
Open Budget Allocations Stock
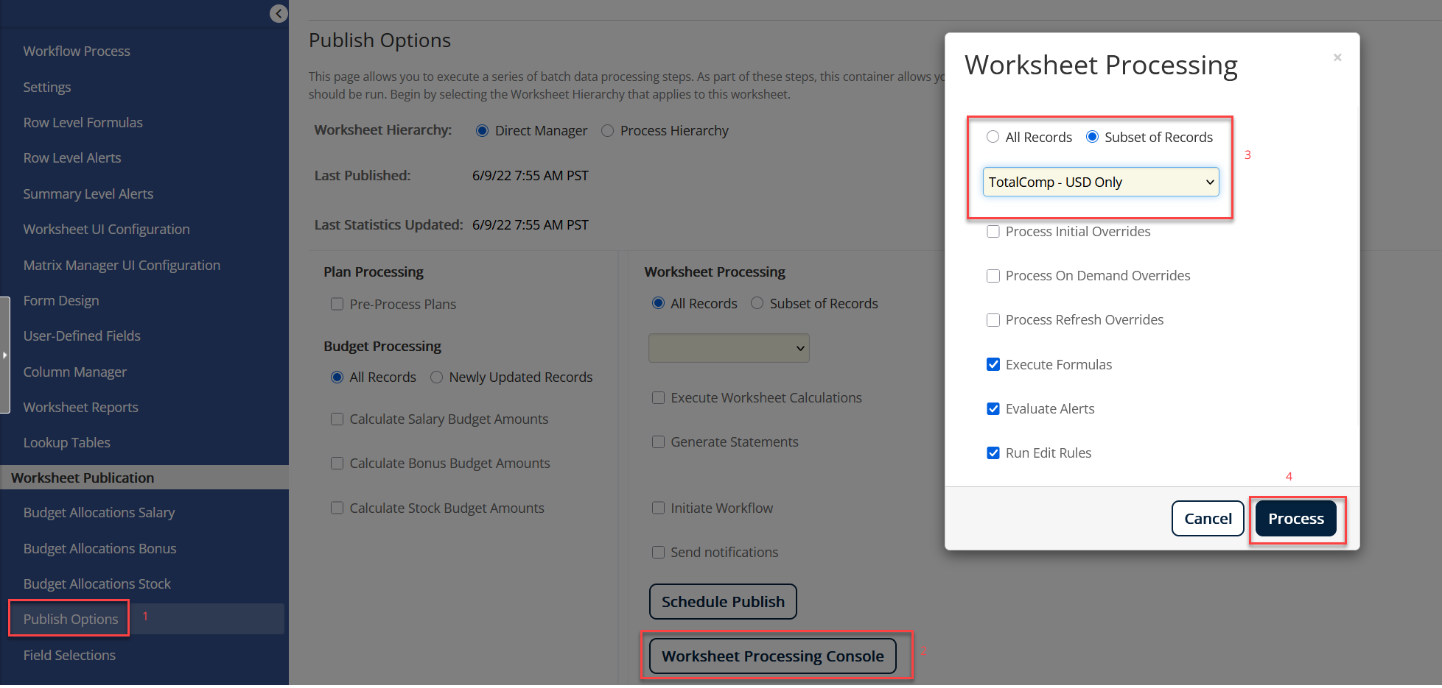pos(97,584)
